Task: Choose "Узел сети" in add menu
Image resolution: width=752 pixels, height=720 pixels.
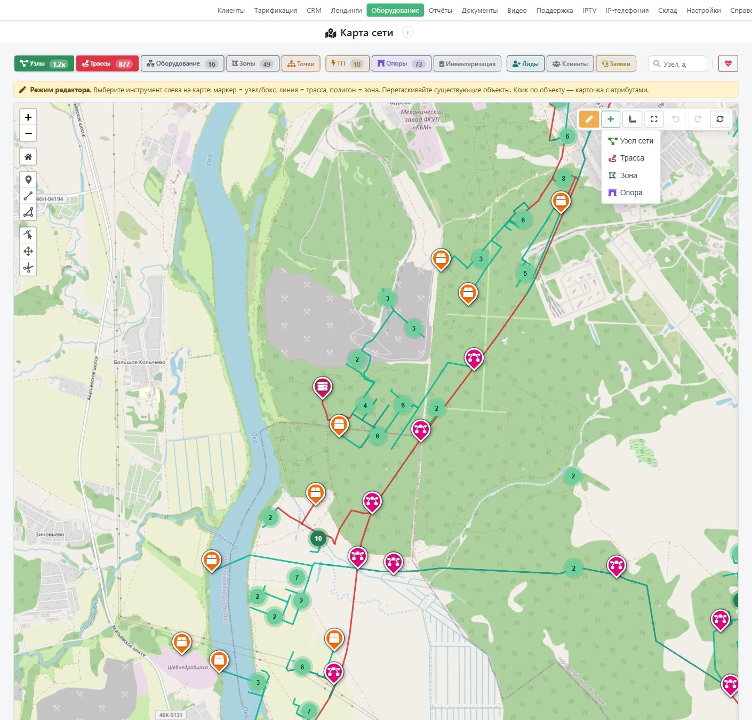Action: [631, 141]
